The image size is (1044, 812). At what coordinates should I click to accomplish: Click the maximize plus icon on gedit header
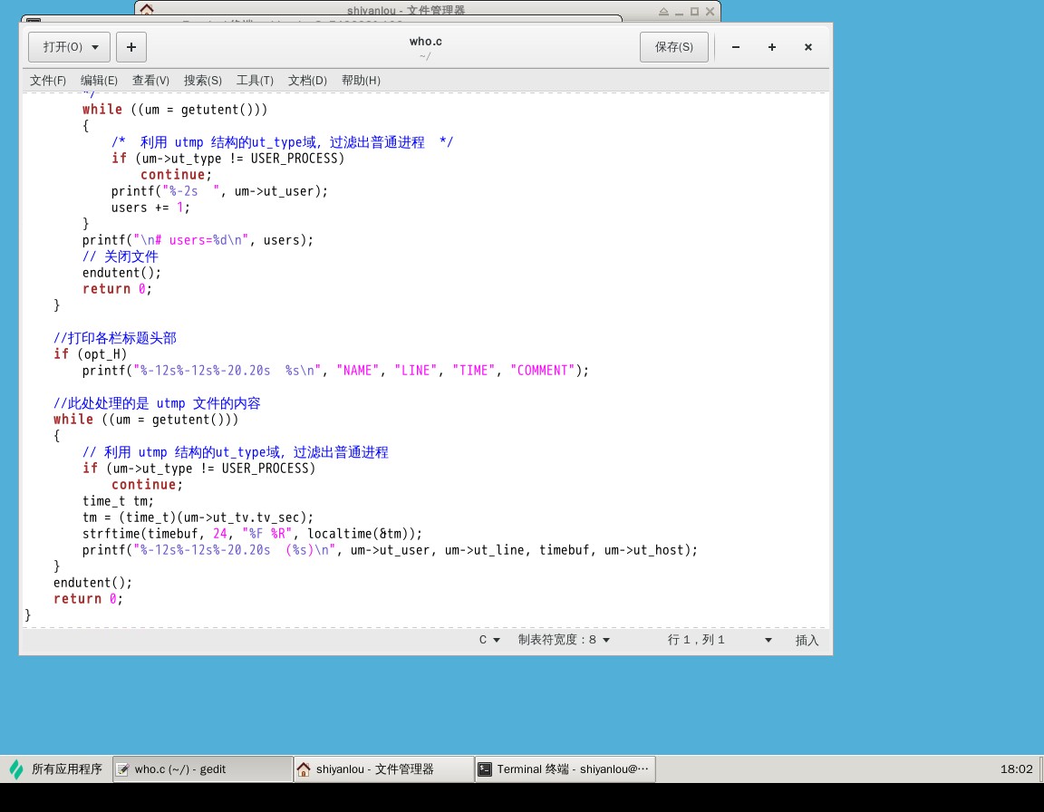(771, 47)
